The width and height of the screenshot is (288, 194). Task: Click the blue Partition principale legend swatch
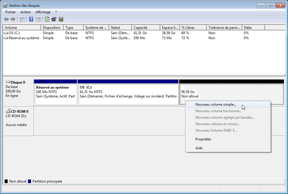point(30,181)
